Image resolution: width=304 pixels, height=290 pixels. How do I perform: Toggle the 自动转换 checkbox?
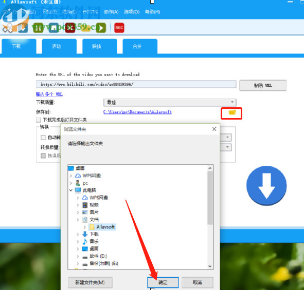click(x=43, y=138)
